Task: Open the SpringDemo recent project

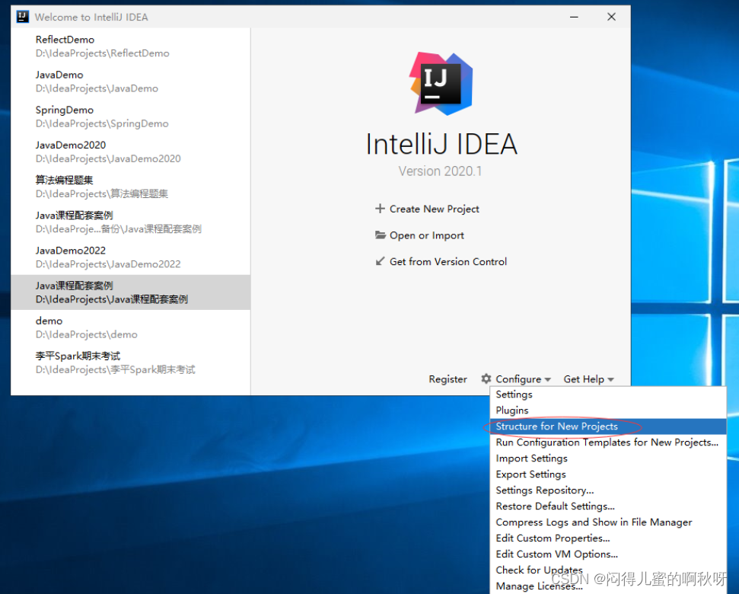Action: [131, 117]
